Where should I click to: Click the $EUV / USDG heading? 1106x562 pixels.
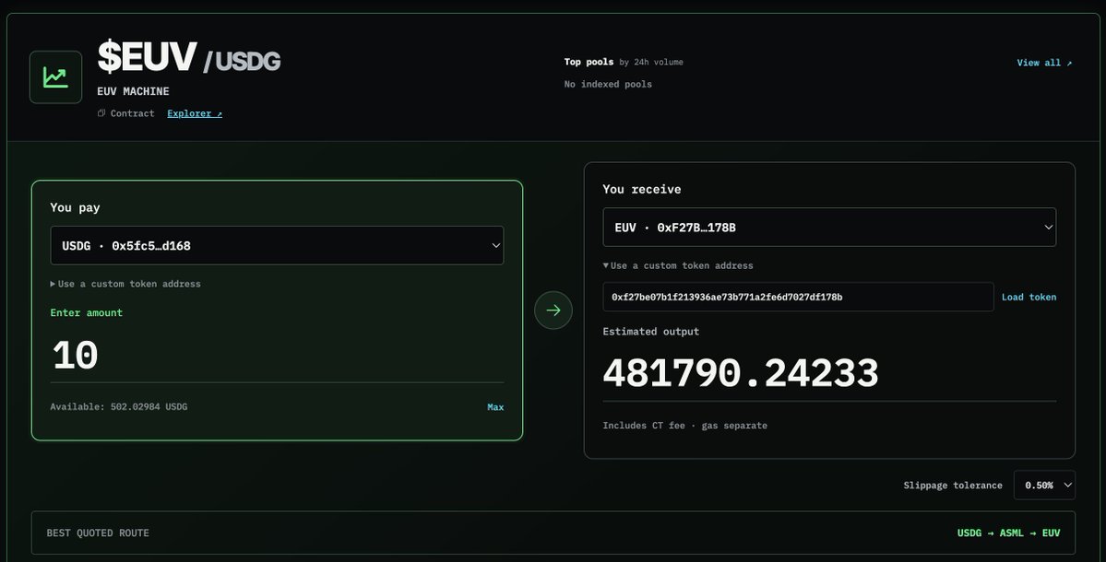pos(189,57)
